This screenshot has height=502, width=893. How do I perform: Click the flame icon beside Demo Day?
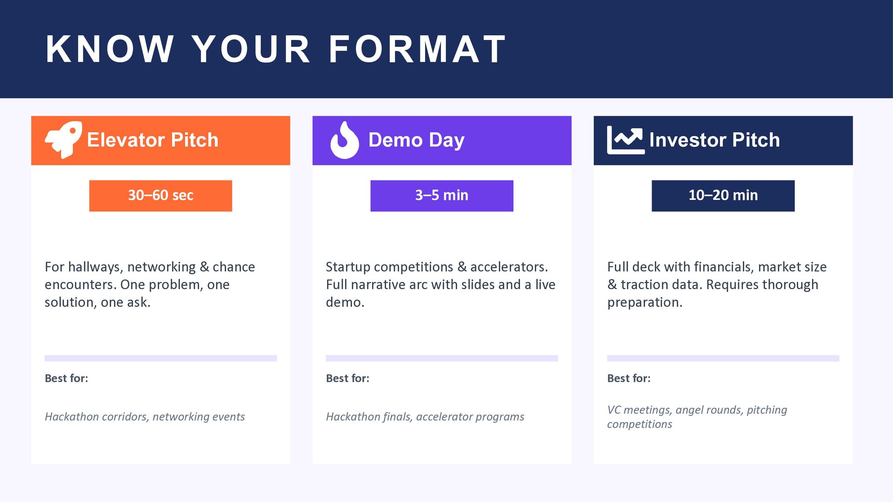click(x=344, y=140)
